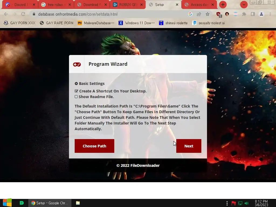Image resolution: width=276 pixels, height=207 pixels.
Task: Open the Extensions puzzle piece menu
Action: point(244,14)
